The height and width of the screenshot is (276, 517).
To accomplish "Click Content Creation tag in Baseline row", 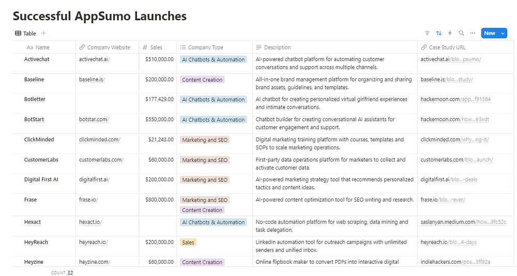I will 202,79.
